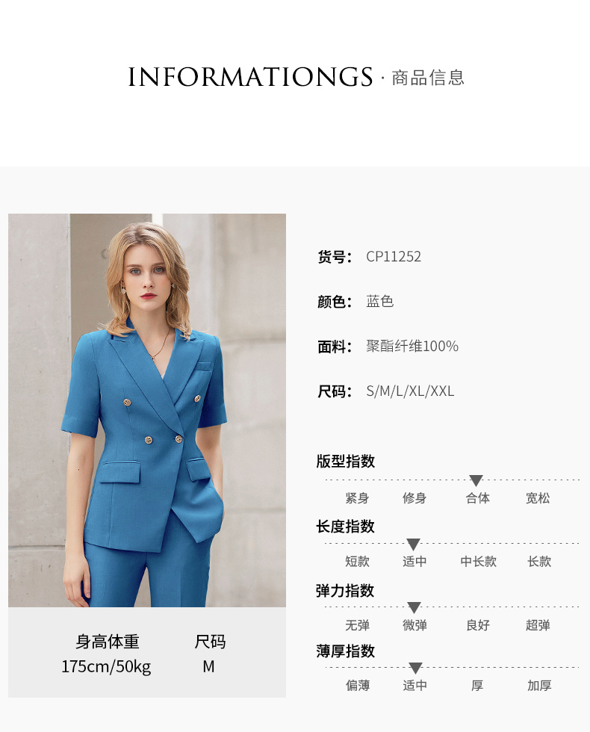Select the 长款 length label
Screen dimensions: 590x732
pyautogui.click(x=539, y=561)
